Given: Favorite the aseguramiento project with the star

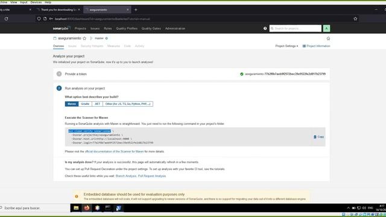Looking at the screenshot, I should click(84, 39).
